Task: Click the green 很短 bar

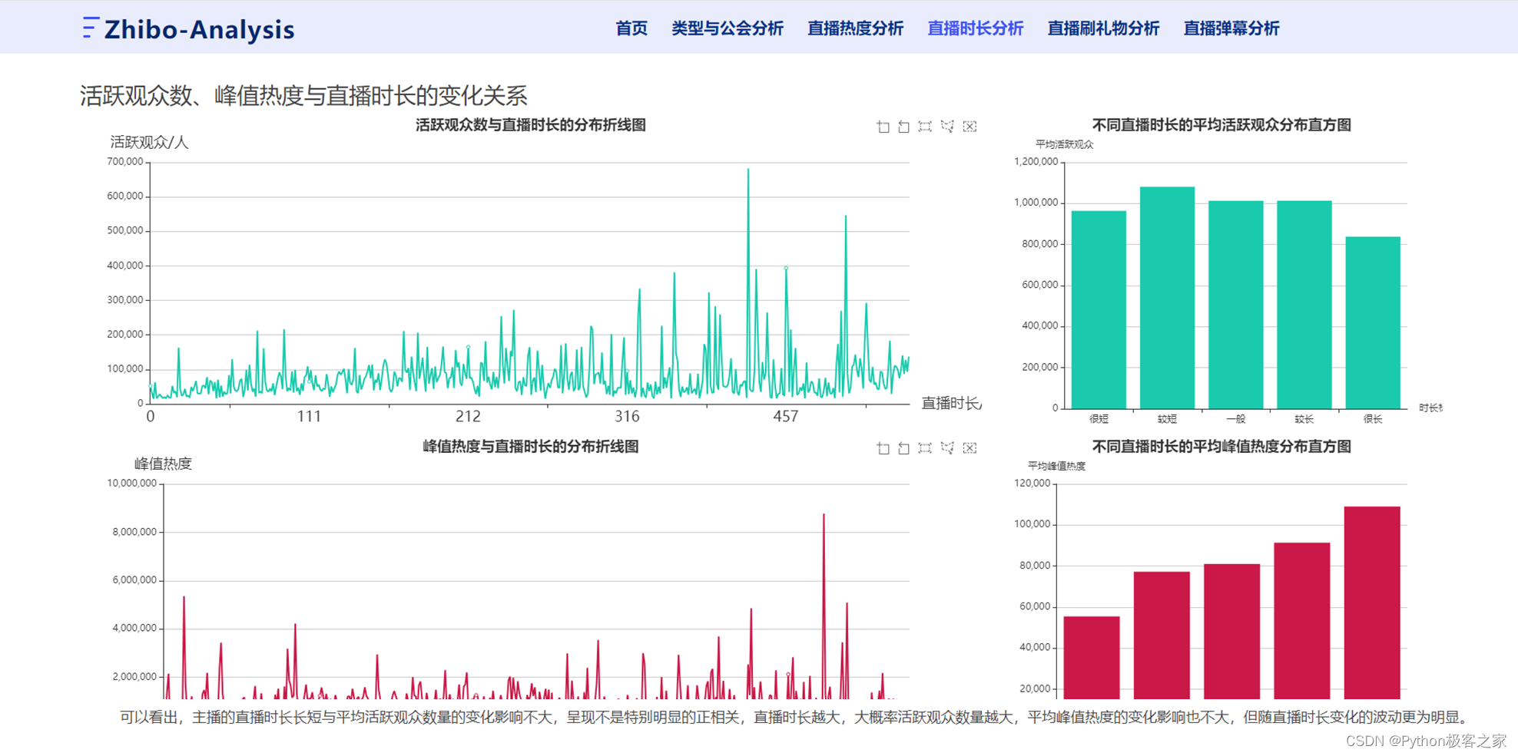Action: (1099, 309)
